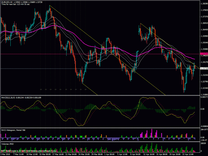Click the 'Volumes 2910' indicator label
The height and width of the screenshot is (156, 208).
[7, 144]
